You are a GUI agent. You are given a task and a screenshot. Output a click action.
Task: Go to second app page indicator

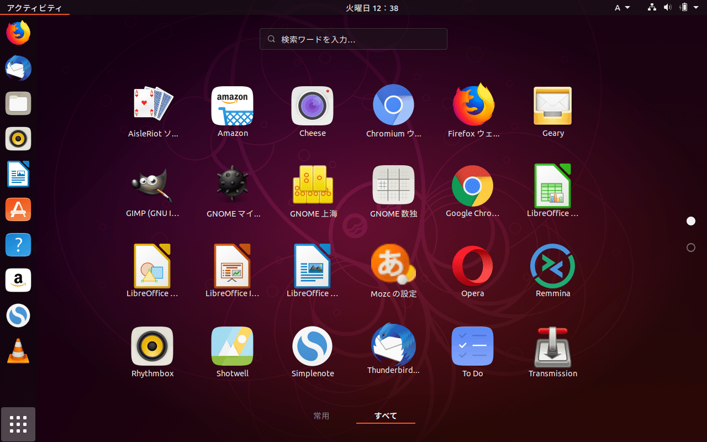[690, 248]
